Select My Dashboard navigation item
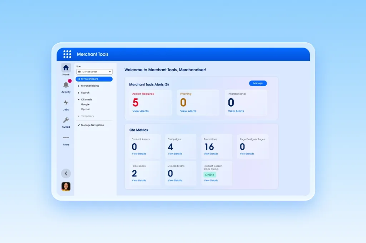The width and height of the screenshot is (366, 243). pyautogui.click(x=94, y=79)
